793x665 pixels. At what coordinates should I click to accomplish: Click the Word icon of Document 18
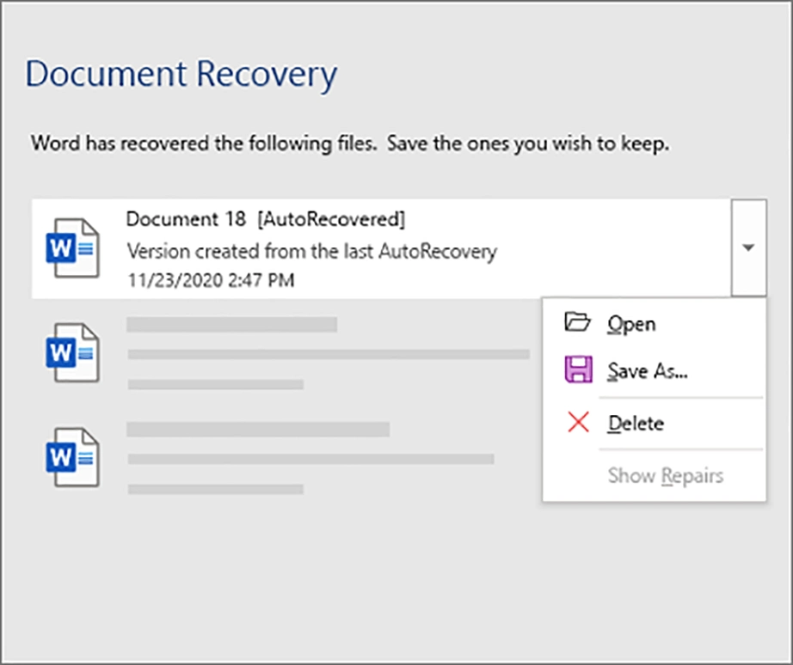(72, 247)
